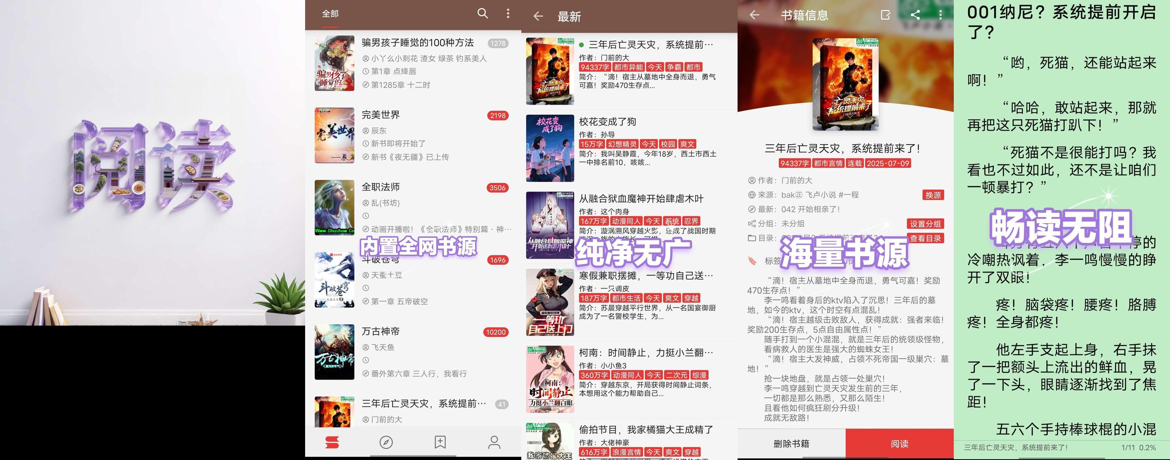This screenshot has width=1170, height=460.
Task: Tap the 10200 badge for 万古神帝
Action: [x=496, y=332]
